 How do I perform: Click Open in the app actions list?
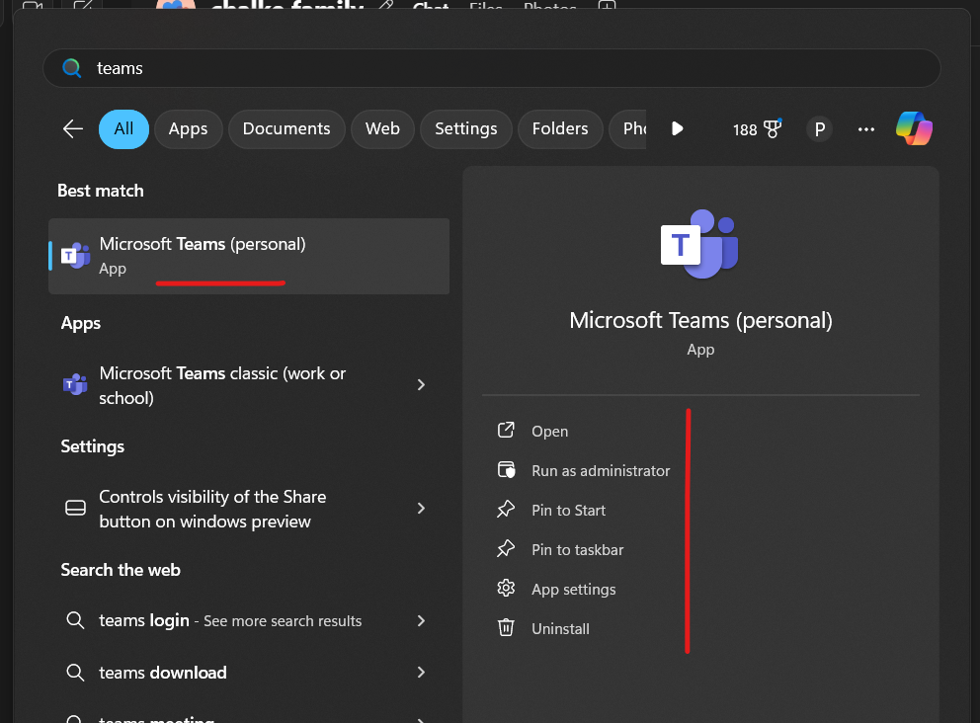549,432
